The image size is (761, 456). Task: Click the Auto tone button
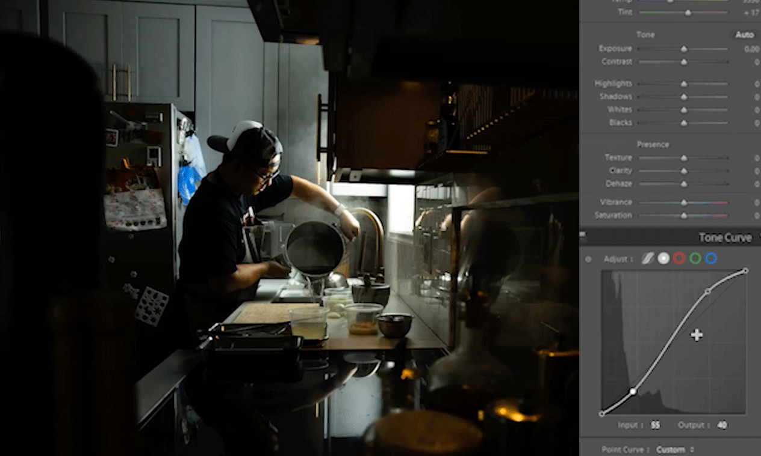pyautogui.click(x=744, y=35)
